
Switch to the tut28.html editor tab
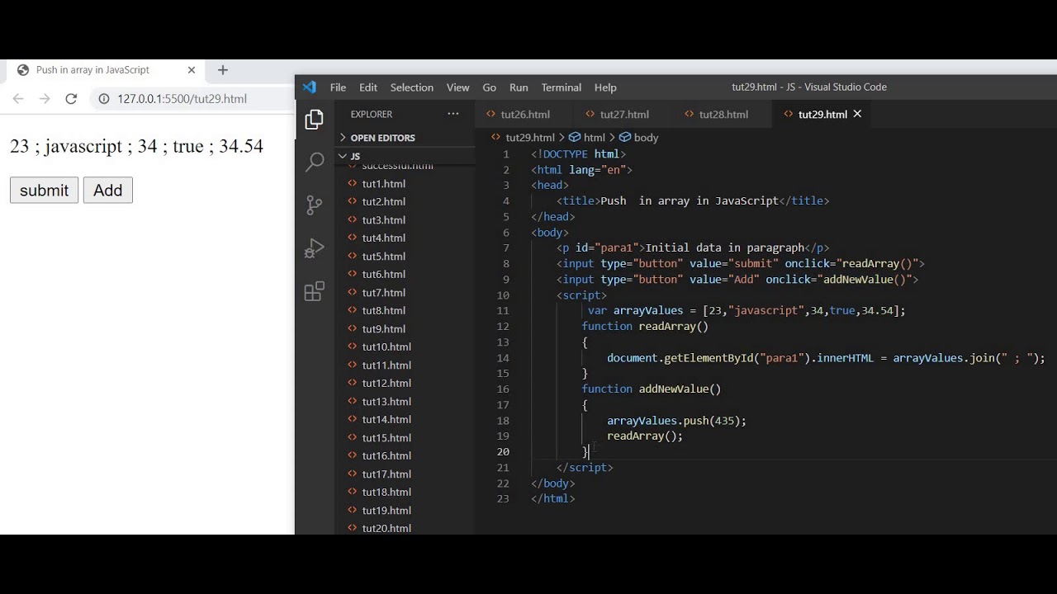point(723,114)
